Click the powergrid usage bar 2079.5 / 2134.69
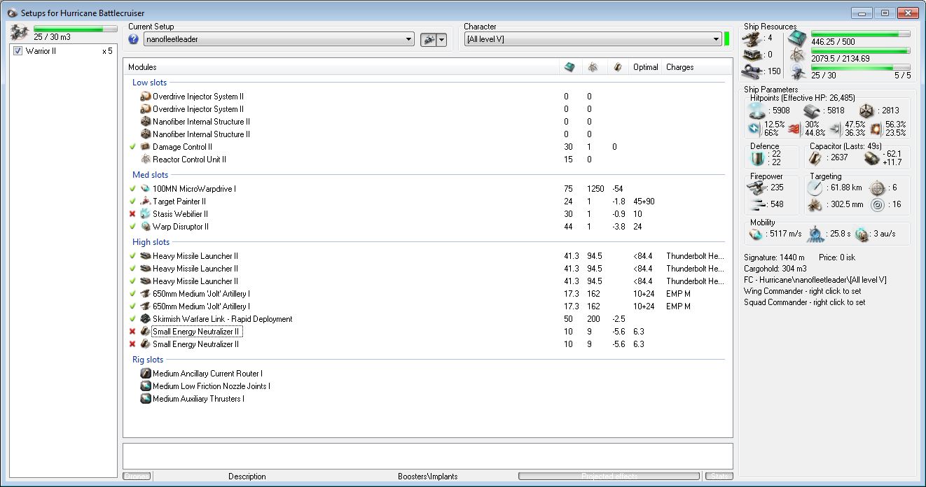This screenshot has height=487, width=926. click(861, 50)
